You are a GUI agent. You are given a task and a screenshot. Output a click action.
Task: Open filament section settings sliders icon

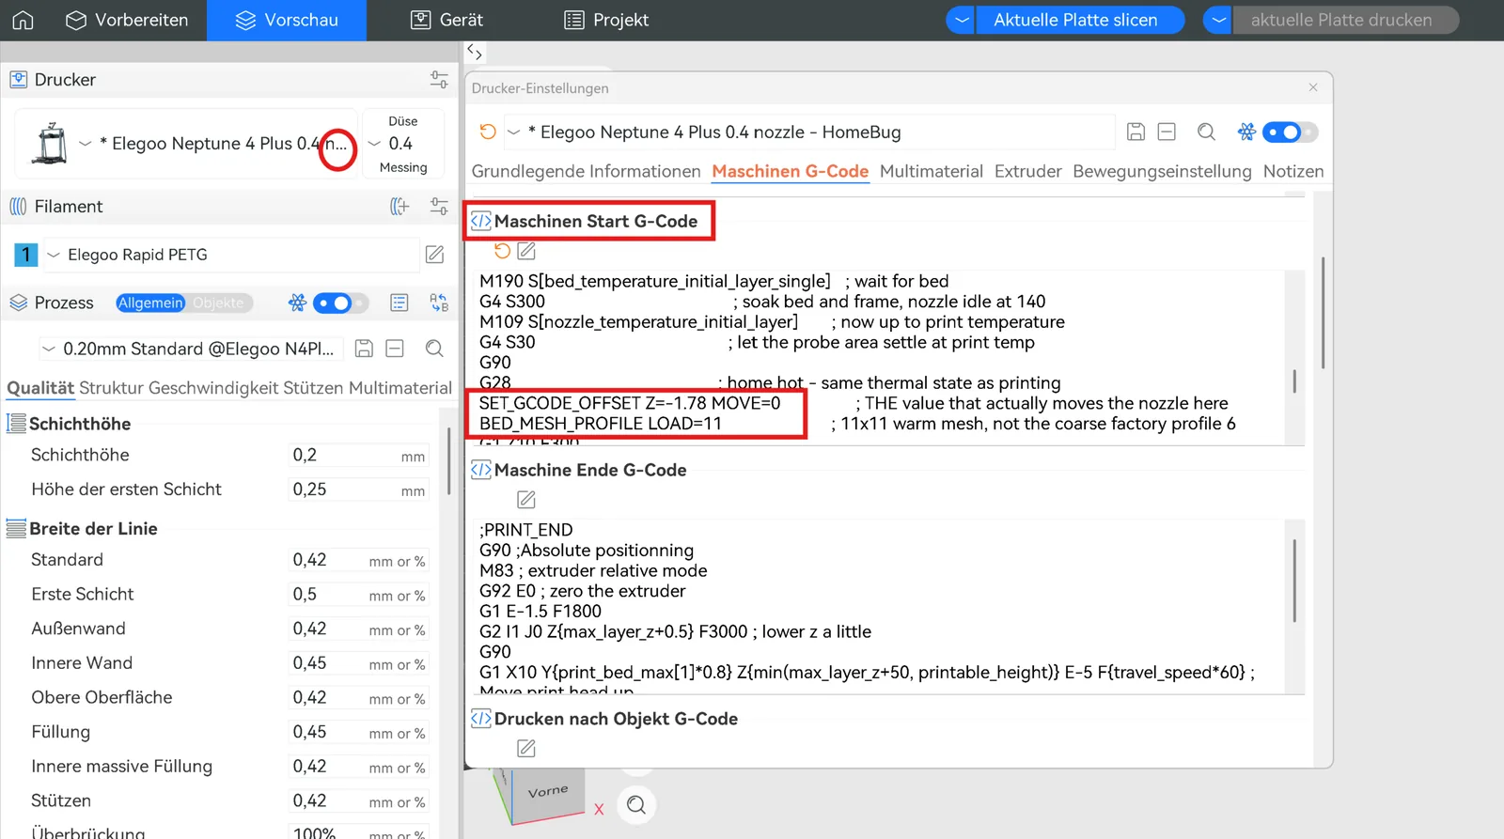click(x=439, y=207)
